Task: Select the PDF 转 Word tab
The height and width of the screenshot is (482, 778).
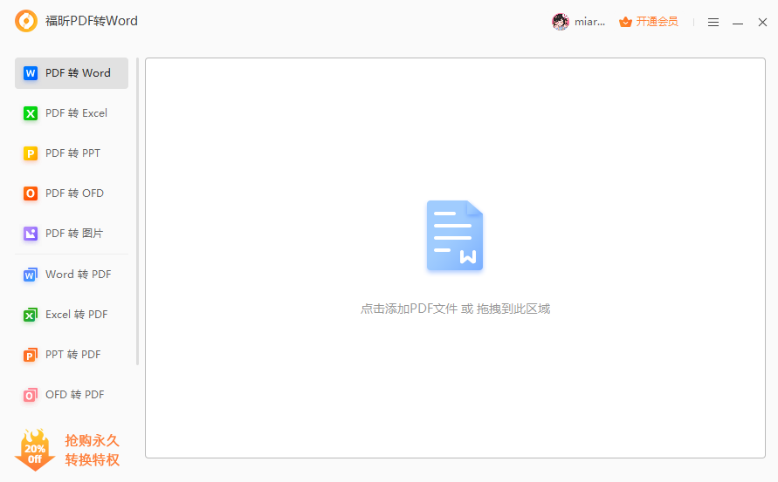Action: coord(72,73)
